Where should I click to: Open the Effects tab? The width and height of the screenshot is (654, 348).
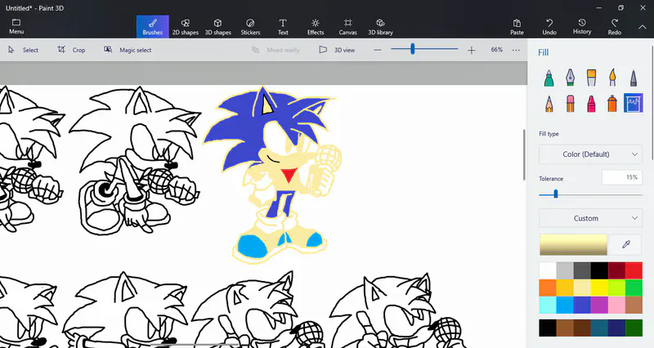tap(316, 27)
